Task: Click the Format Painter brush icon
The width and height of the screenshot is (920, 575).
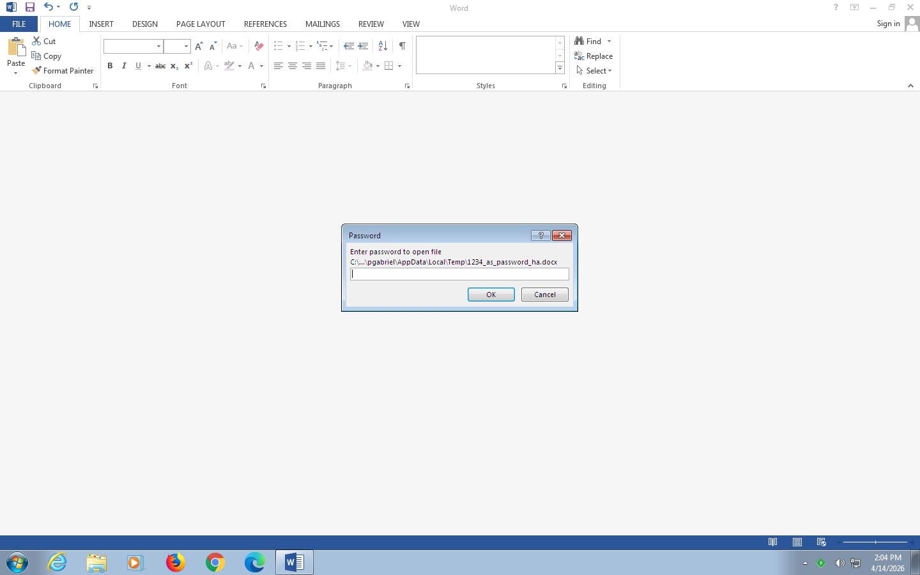Action: [37, 71]
